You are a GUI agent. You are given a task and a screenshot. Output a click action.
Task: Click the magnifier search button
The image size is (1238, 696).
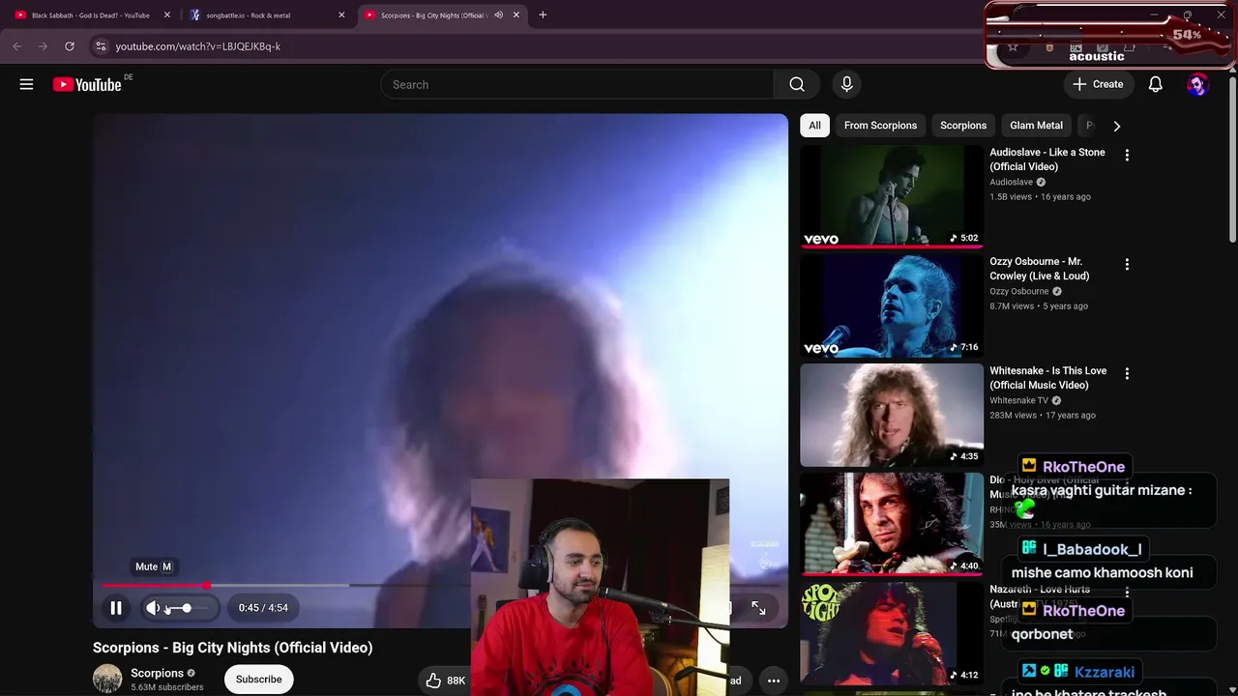pyautogui.click(x=797, y=84)
